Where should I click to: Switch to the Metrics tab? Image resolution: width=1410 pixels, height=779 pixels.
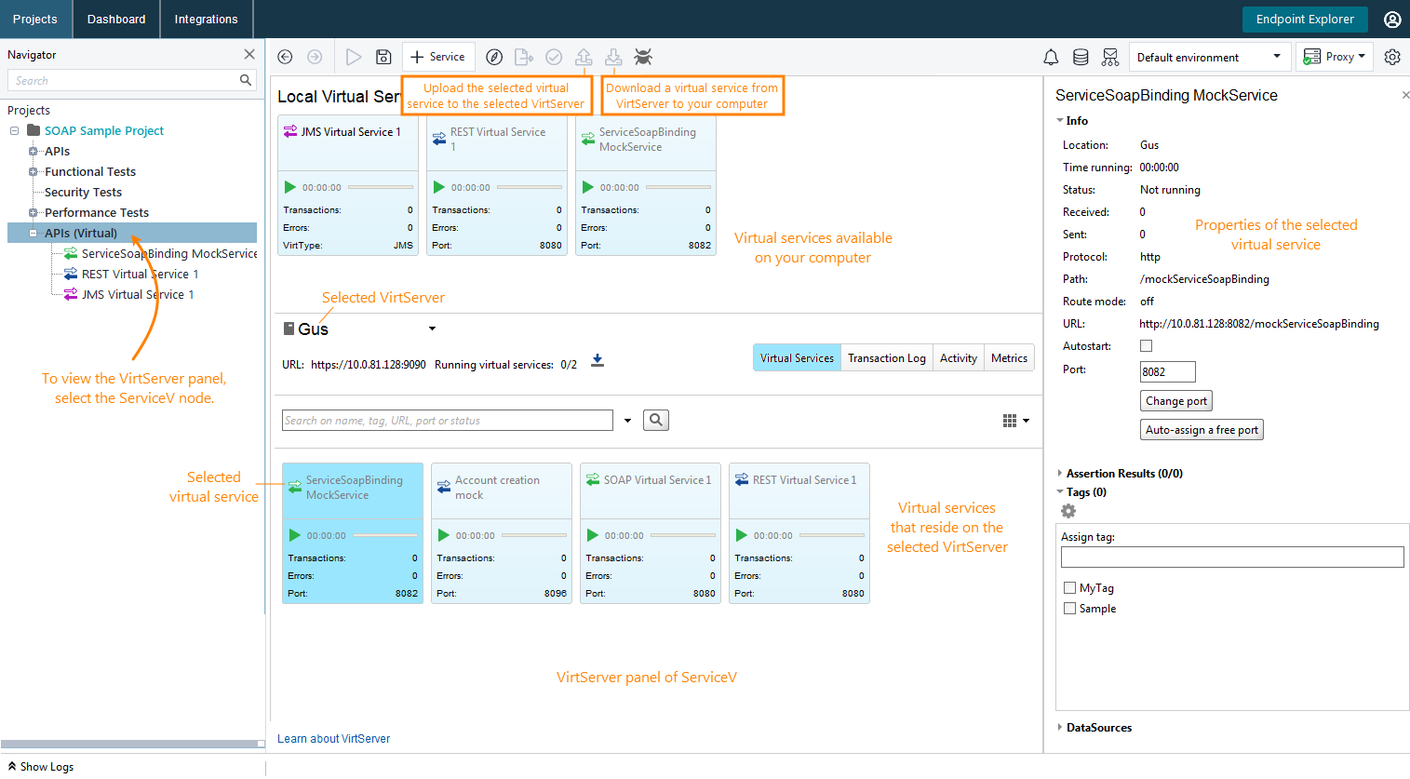1008,357
